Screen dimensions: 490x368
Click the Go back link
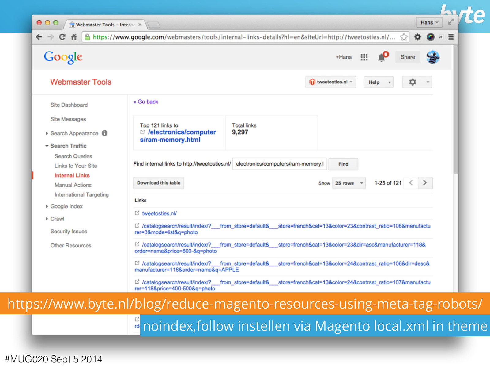pos(146,102)
